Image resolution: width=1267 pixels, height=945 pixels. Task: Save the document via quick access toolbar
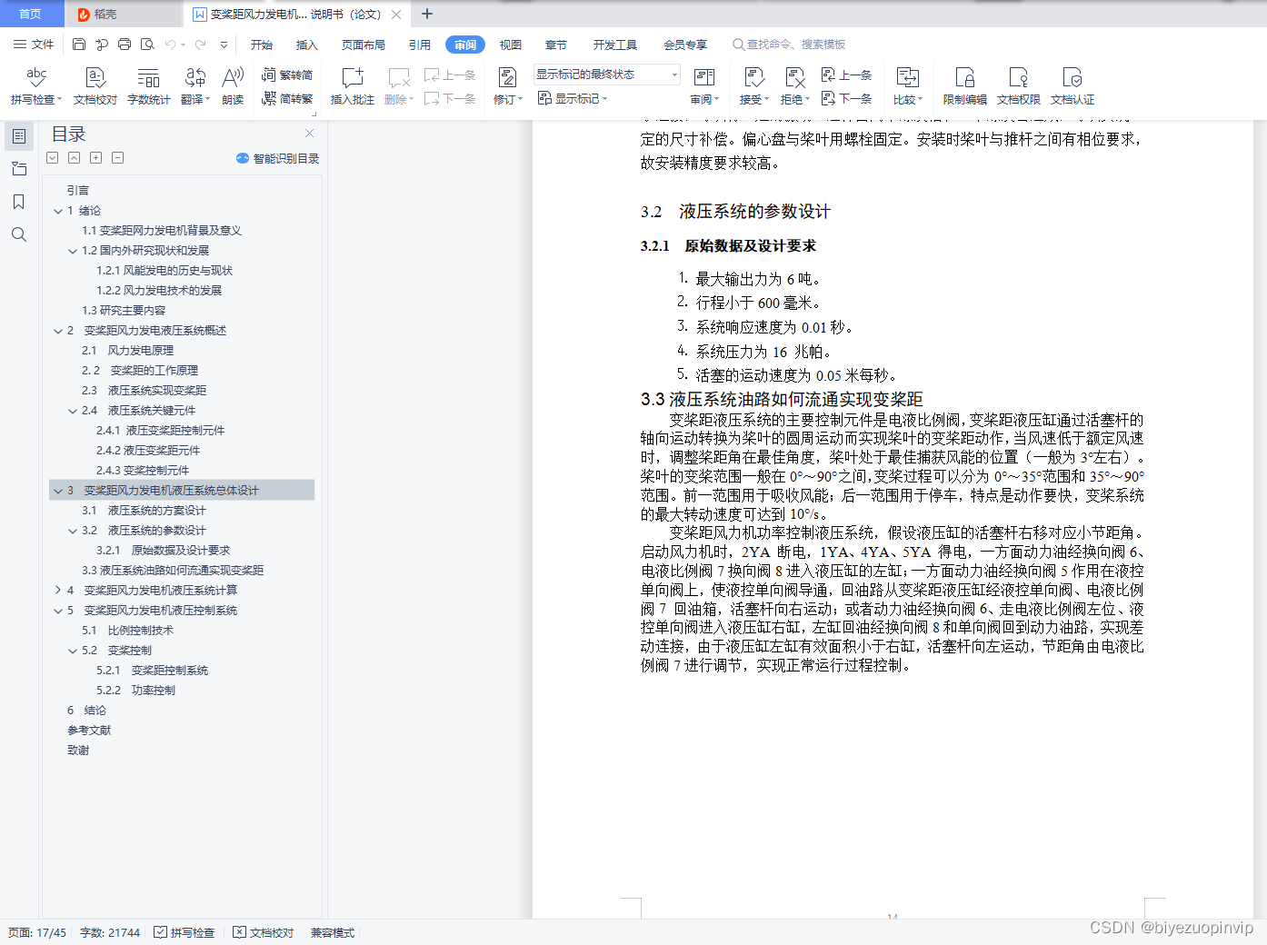pyautogui.click(x=78, y=44)
